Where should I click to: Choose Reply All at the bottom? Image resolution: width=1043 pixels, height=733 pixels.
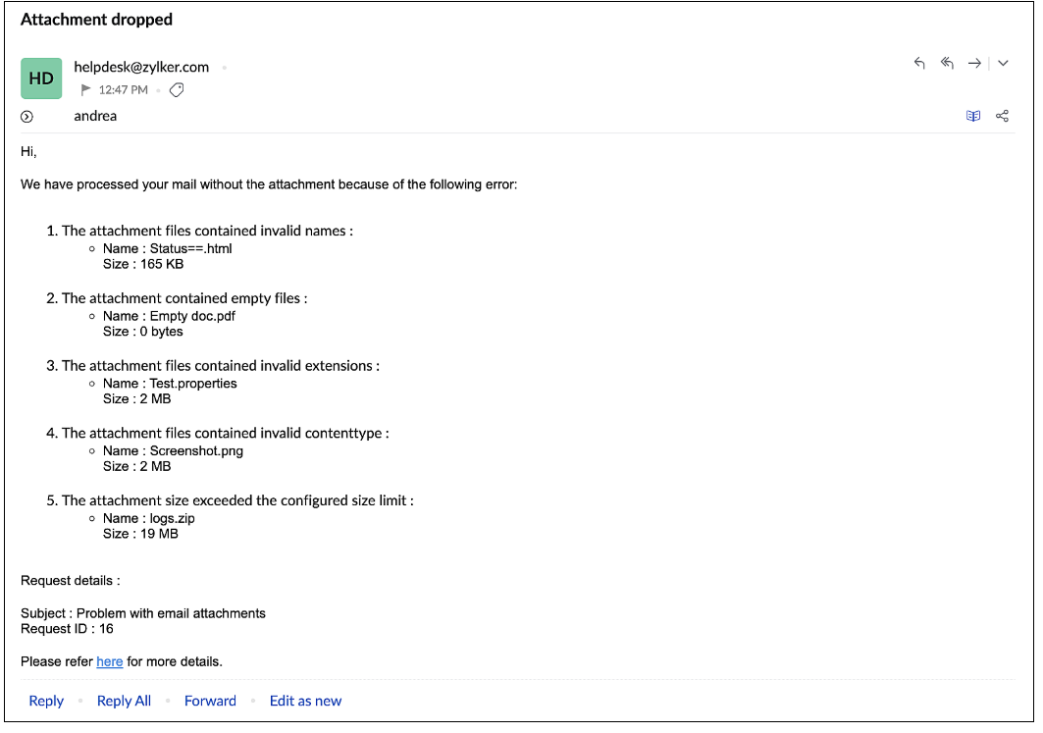pyautogui.click(x=124, y=701)
